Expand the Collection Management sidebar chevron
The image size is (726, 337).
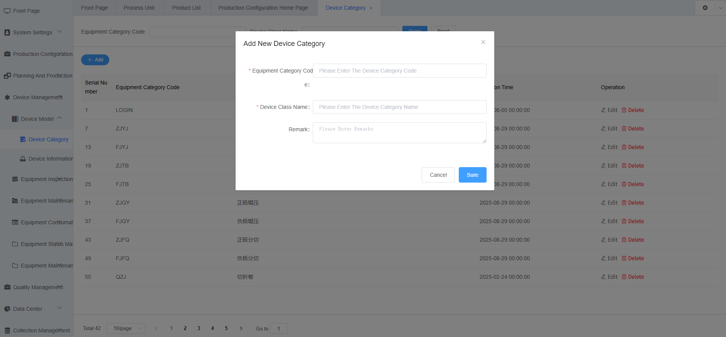point(59,330)
